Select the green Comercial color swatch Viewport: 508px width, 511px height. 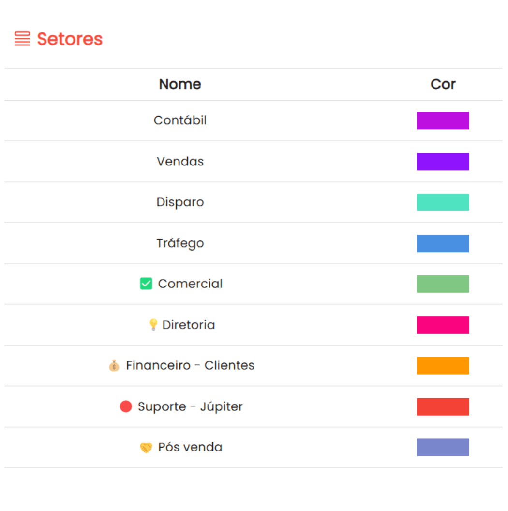pos(443,284)
